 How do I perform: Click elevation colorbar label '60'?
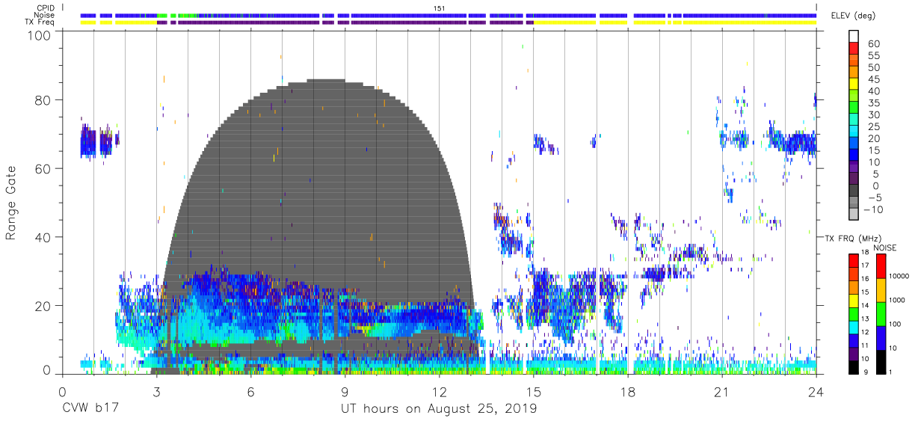872,43
